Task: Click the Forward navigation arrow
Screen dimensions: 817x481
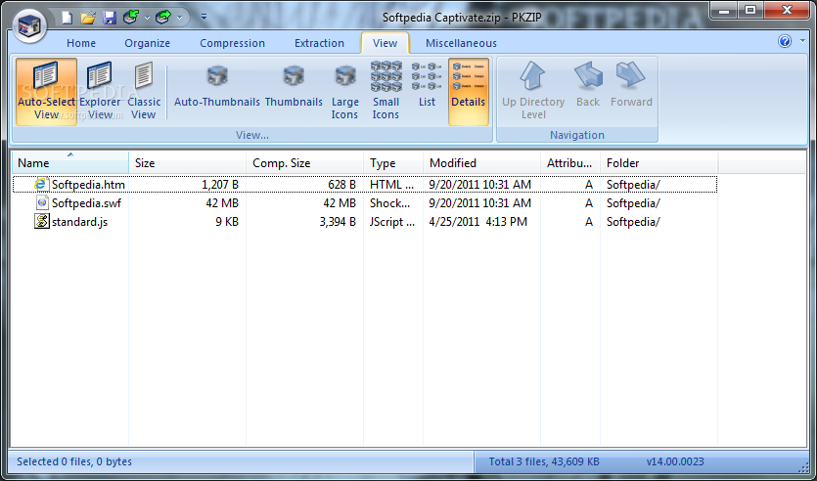Action: pyautogui.click(x=631, y=86)
